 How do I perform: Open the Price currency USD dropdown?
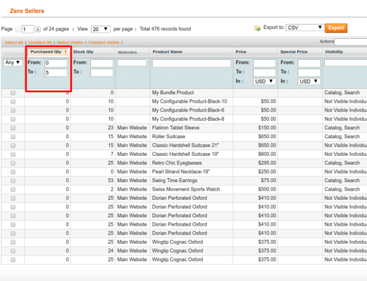point(264,81)
